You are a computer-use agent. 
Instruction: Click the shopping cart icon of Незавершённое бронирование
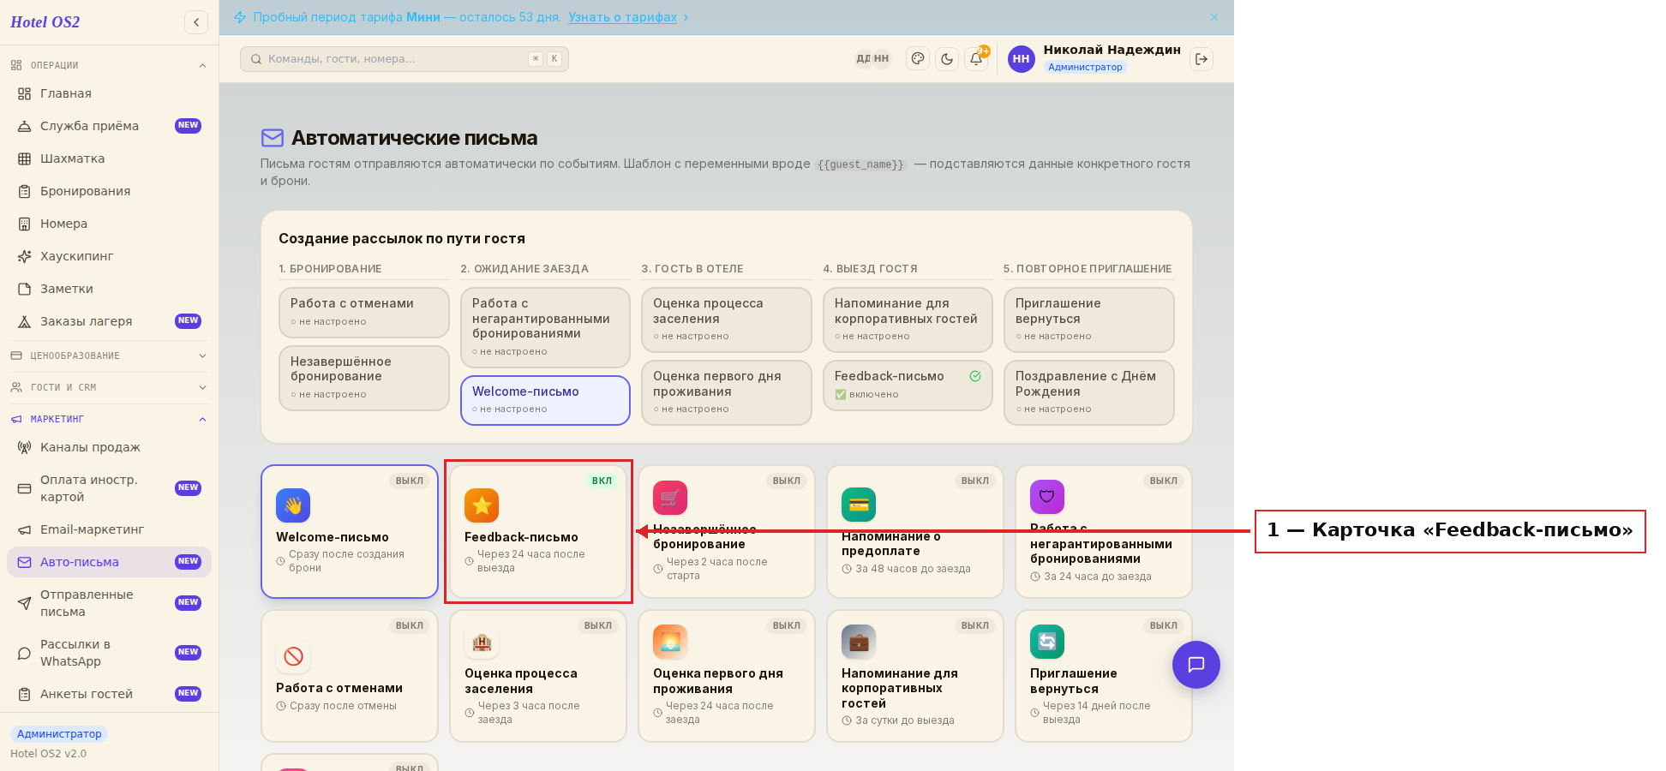tap(670, 498)
